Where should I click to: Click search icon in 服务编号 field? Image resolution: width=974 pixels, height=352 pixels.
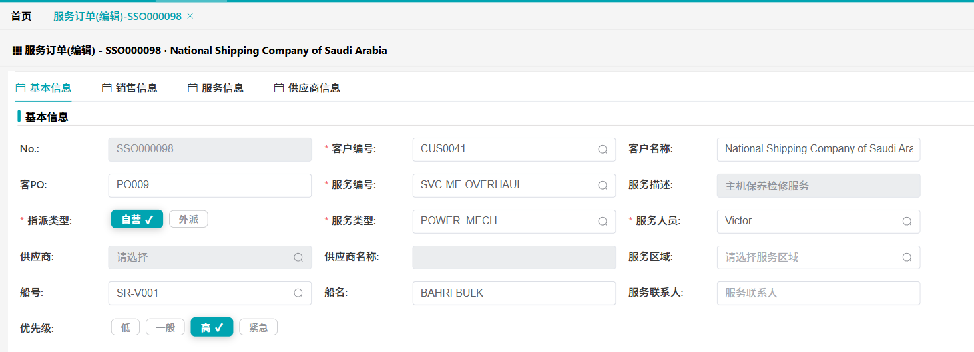pyautogui.click(x=603, y=186)
